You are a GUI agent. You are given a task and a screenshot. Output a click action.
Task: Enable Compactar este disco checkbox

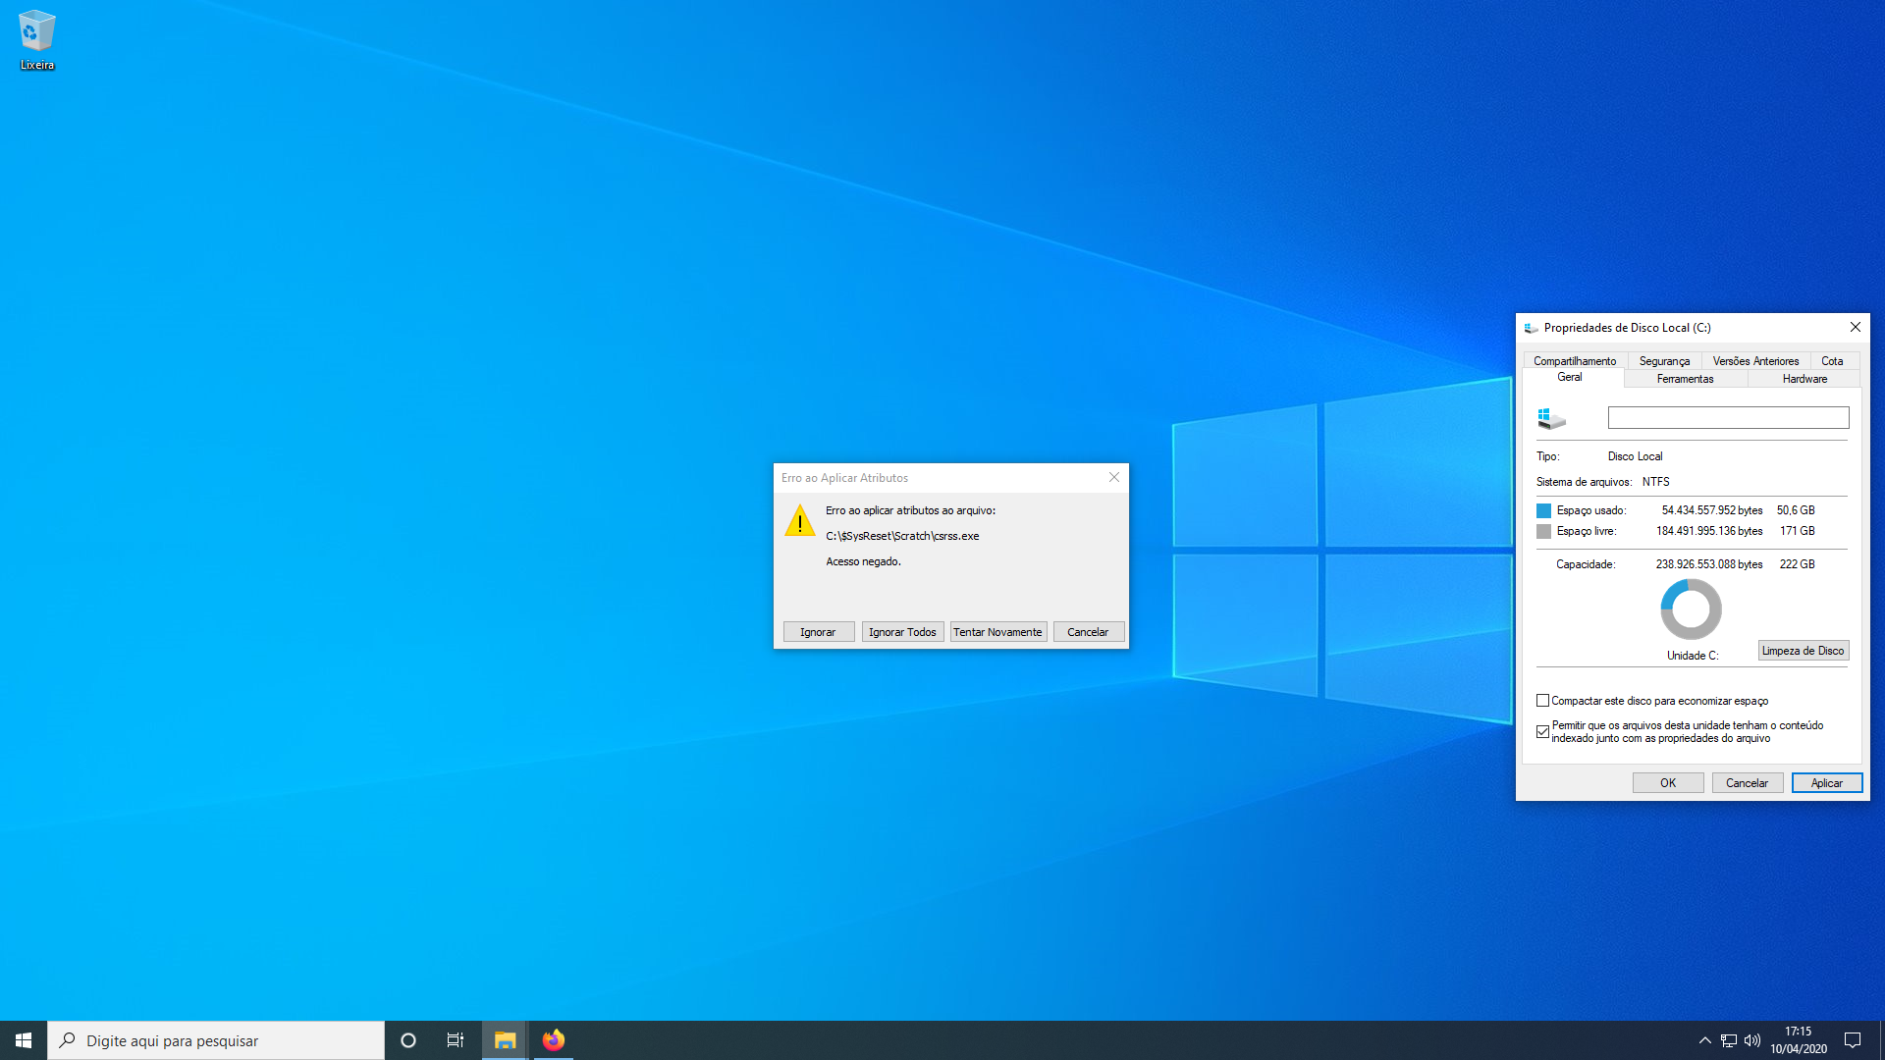click(1542, 701)
